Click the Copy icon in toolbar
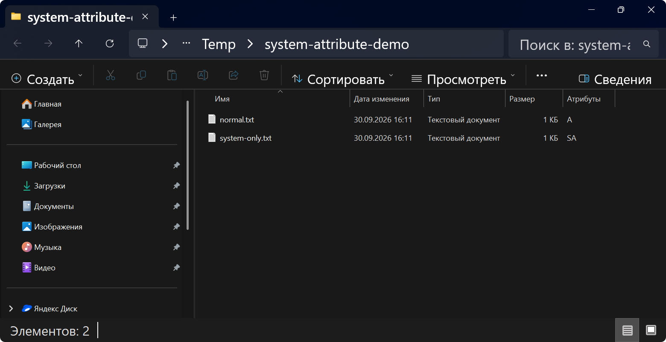 click(x=141, y=75)
